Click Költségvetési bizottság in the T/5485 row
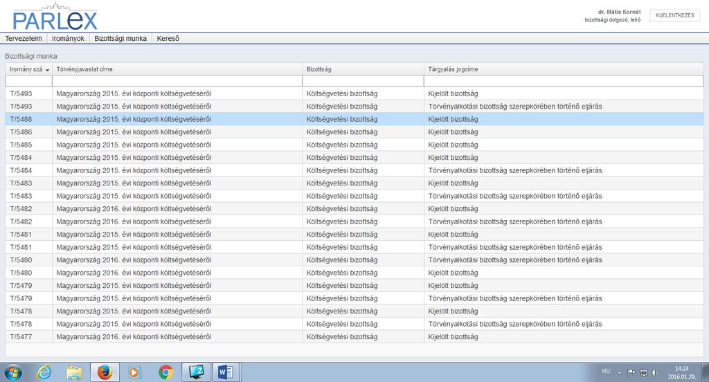The width and height of the screenshot is (709, 382). (342, 145)
